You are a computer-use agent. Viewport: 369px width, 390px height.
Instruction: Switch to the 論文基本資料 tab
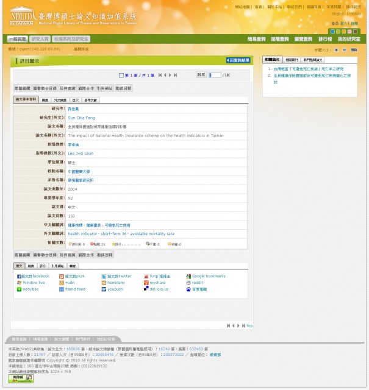tap(26, 99)
